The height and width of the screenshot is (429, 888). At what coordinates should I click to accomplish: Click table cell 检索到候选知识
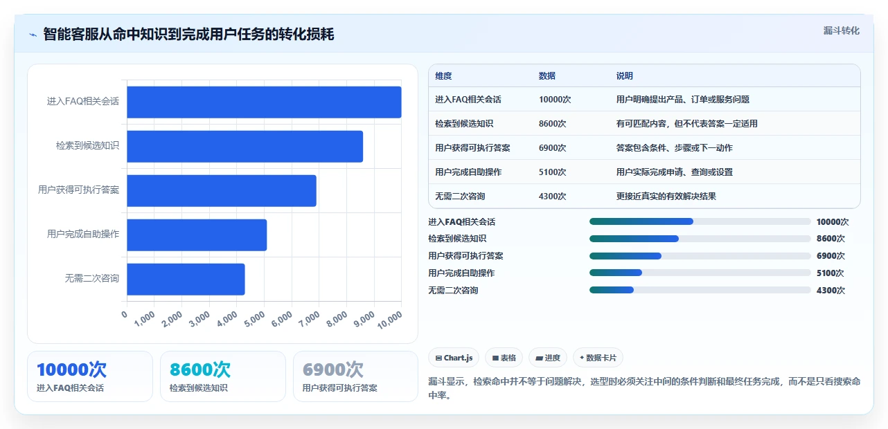coord(464,124)
